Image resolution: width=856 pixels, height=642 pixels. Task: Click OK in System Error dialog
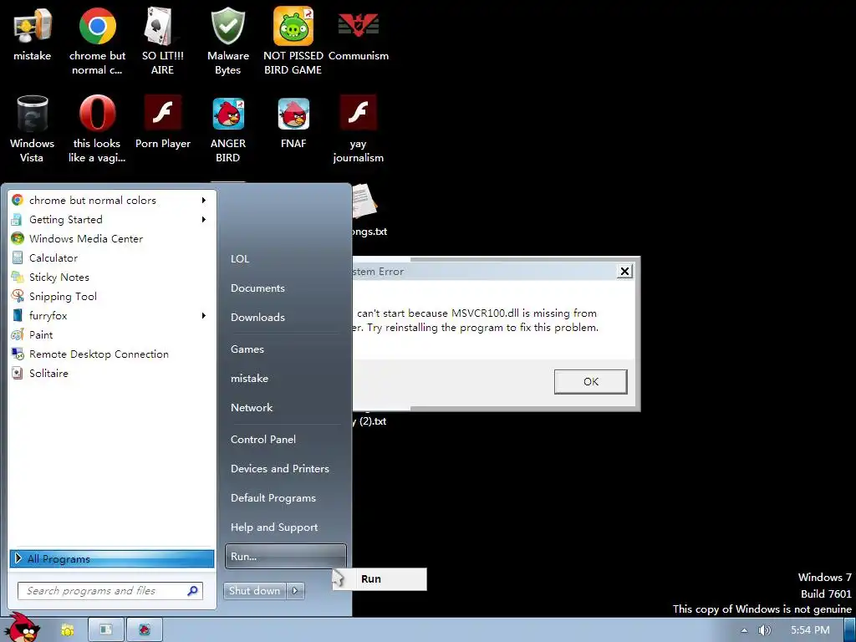click(x=591, y=381)
